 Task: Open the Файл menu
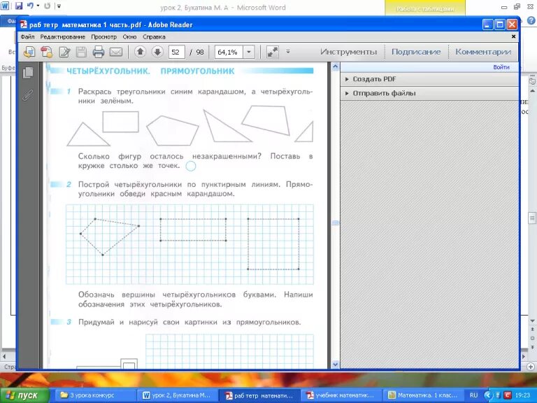[27, 36]
